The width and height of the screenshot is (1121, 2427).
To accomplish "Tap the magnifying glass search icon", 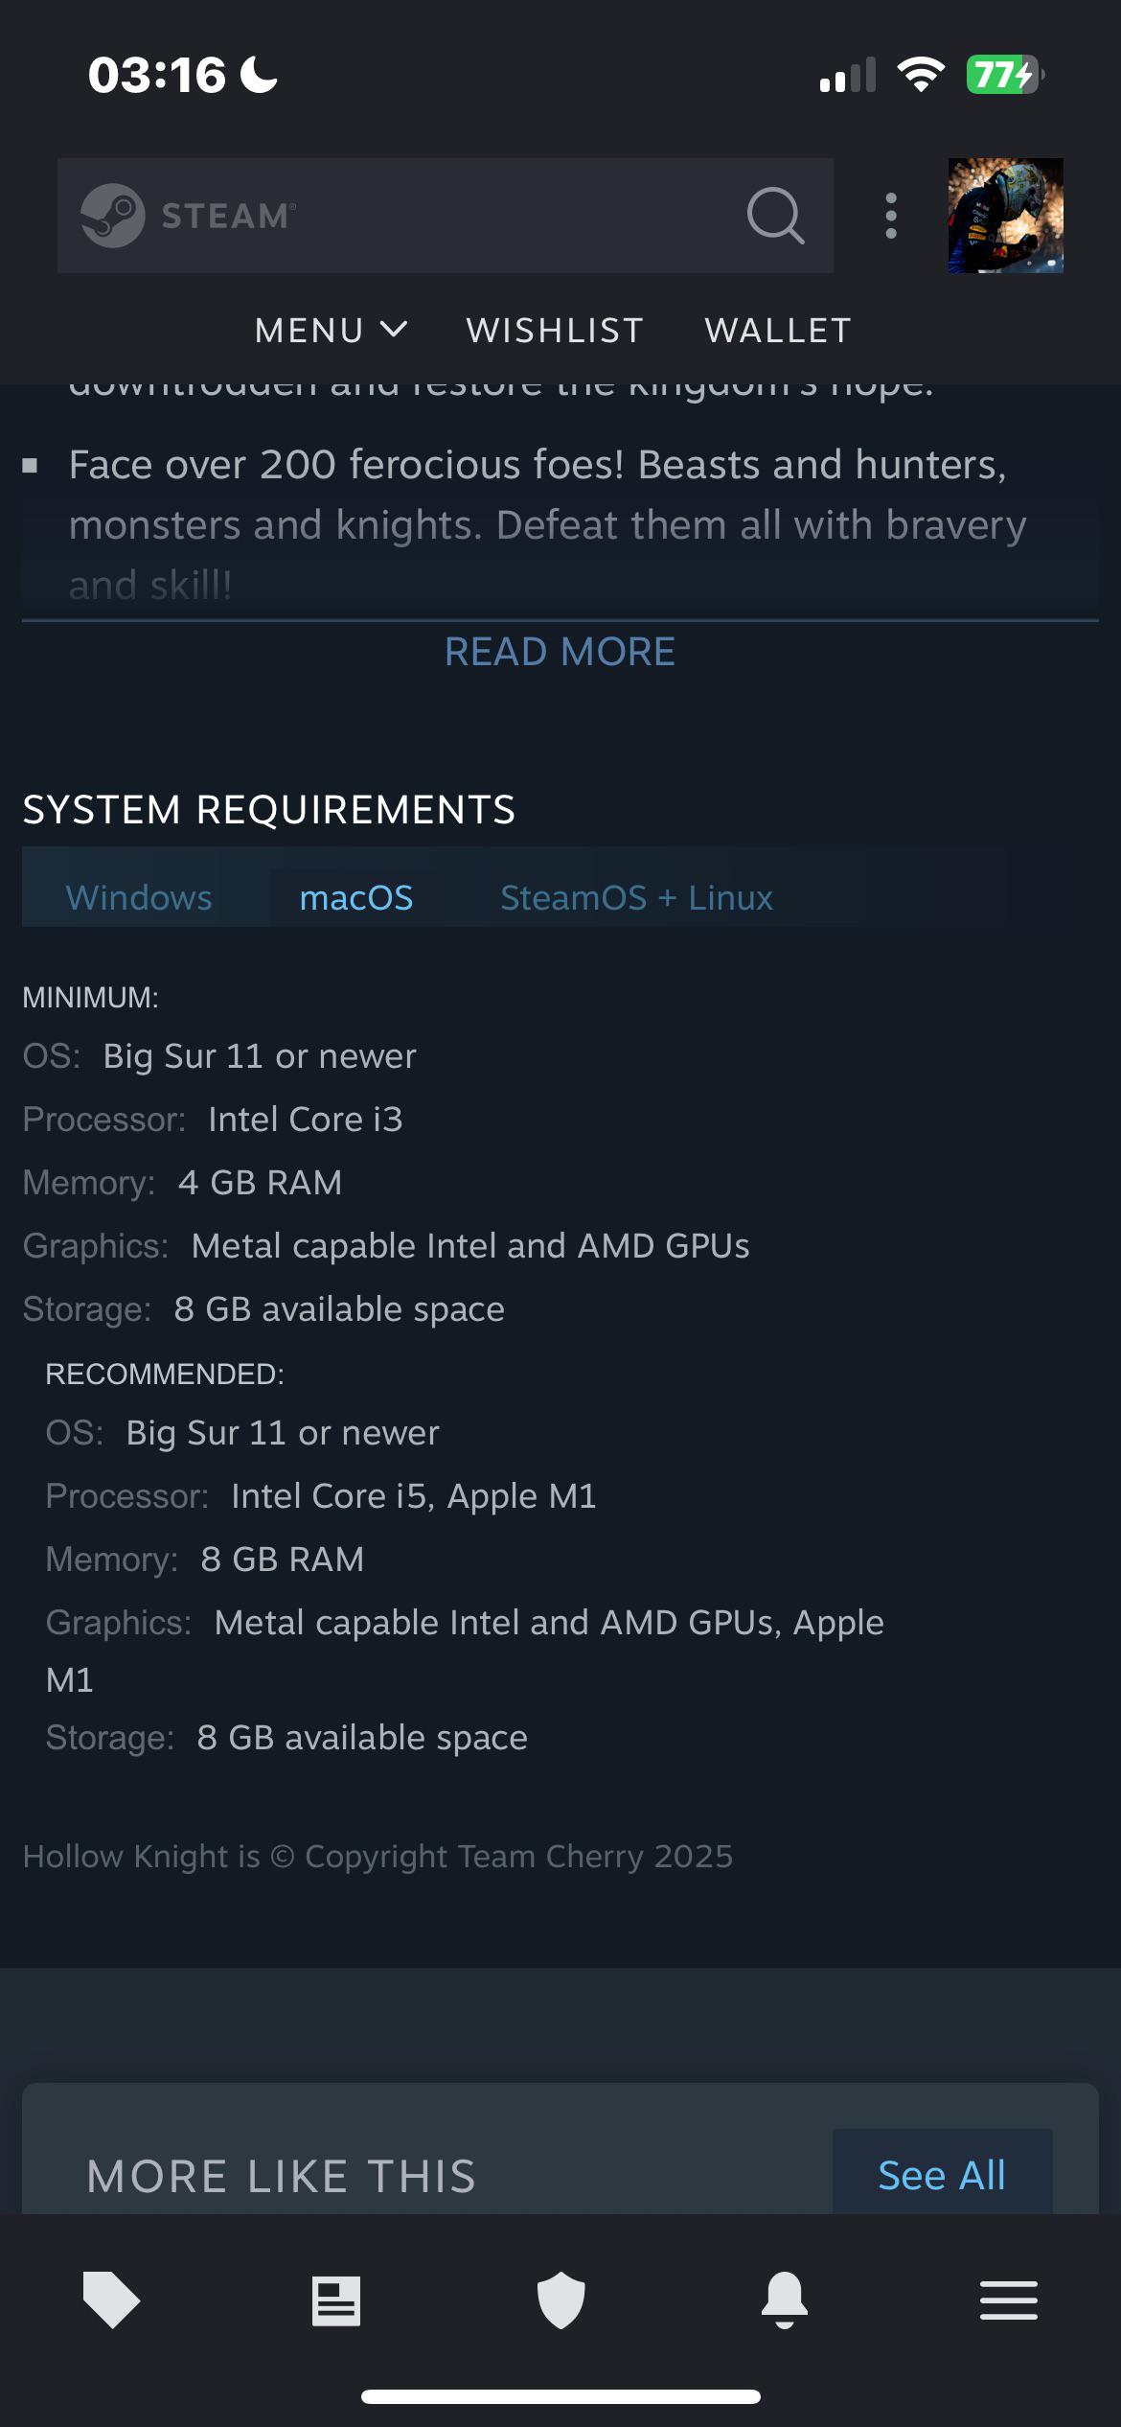I will (775, 216).
